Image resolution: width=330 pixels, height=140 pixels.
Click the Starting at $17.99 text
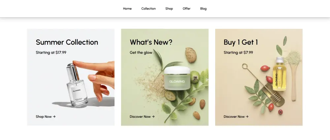pyautogui.click(x=51, y=52)
